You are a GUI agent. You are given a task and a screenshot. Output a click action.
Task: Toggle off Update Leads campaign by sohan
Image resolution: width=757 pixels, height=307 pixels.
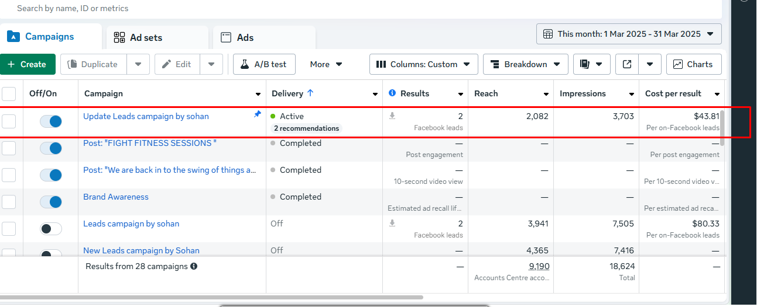(51, 121)
